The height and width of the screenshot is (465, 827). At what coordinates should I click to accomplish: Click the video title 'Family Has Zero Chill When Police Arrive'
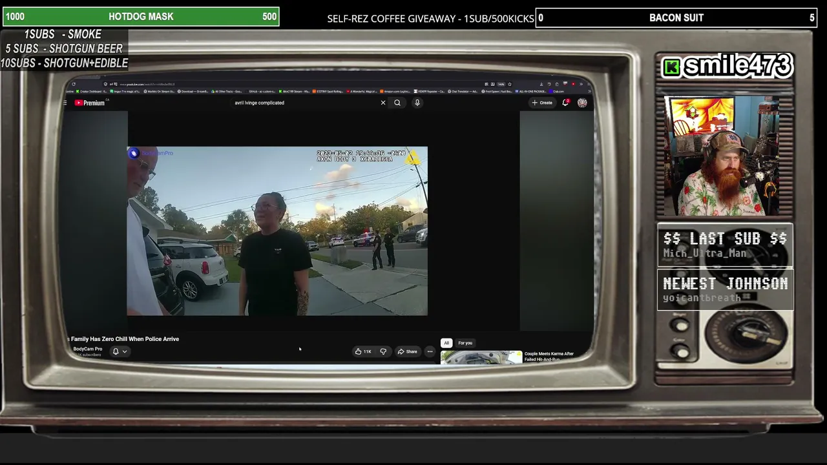pos(123,339)
